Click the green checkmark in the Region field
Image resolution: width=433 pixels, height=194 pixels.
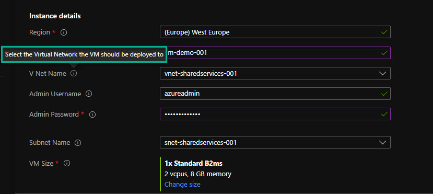(x=384, y=32)
